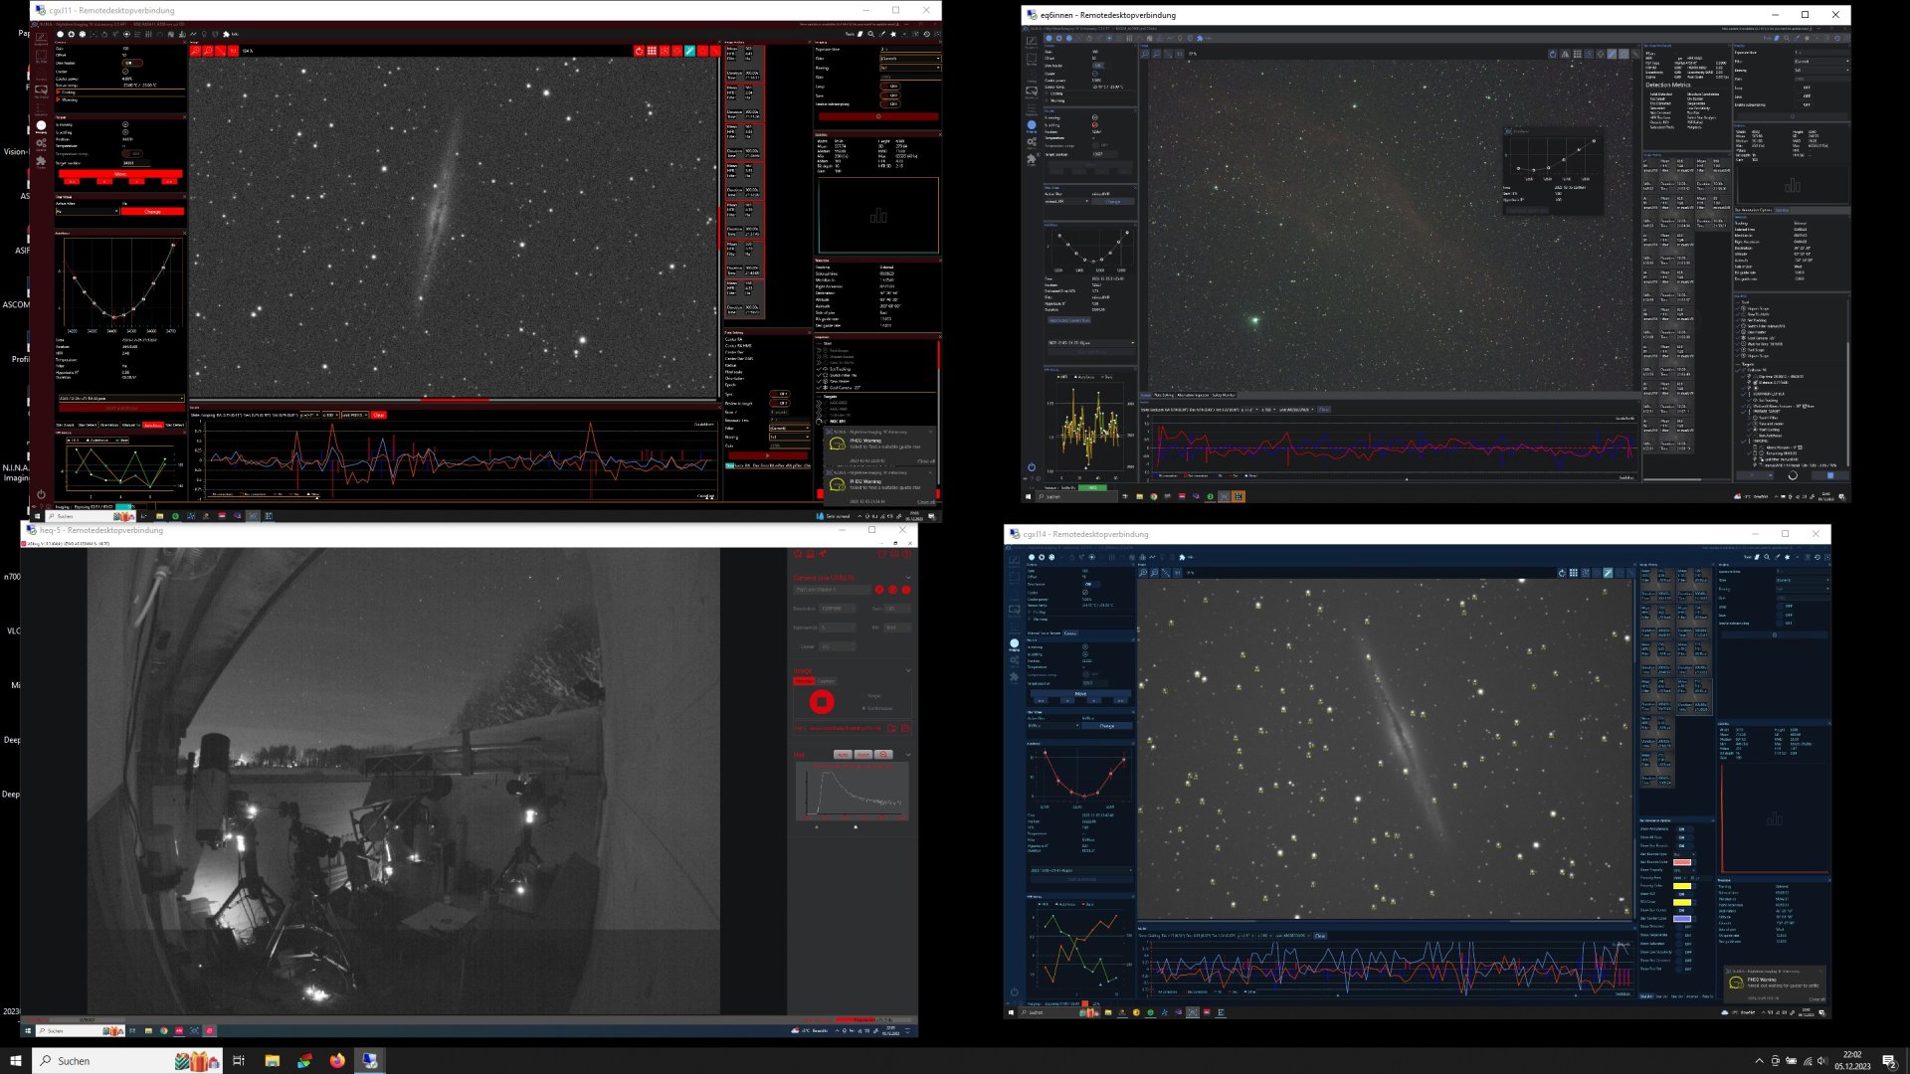Click histogram zoom-out icon in heq-5 Hist panel

pos(883,755)
